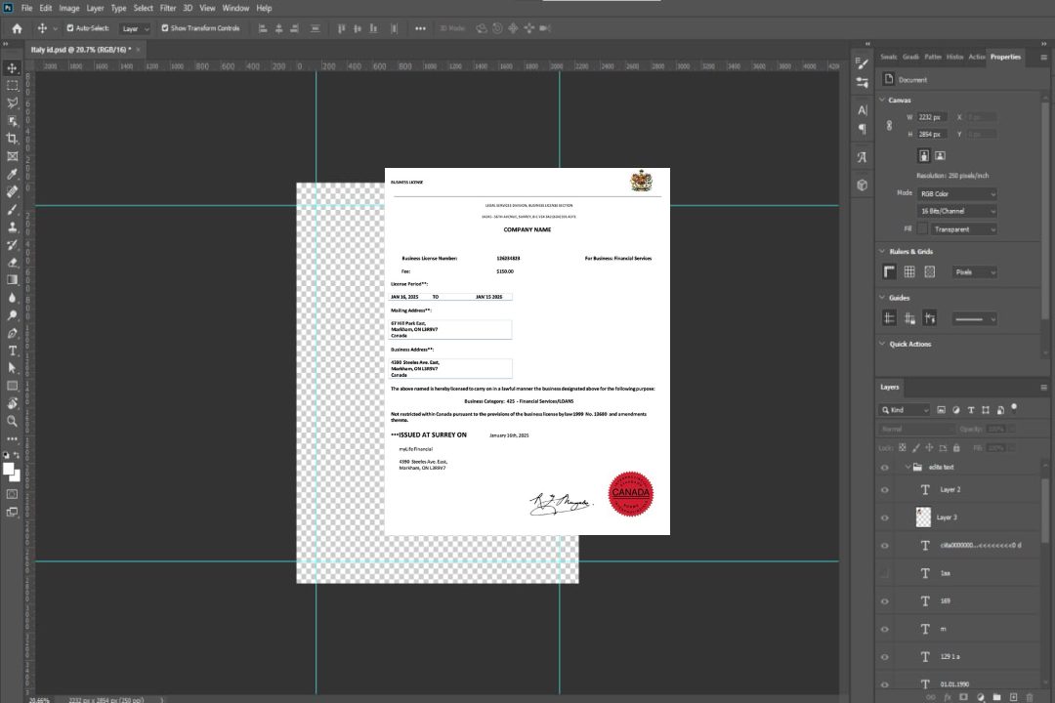
Task: Select the Gradient tool
Action: point(12,280)
